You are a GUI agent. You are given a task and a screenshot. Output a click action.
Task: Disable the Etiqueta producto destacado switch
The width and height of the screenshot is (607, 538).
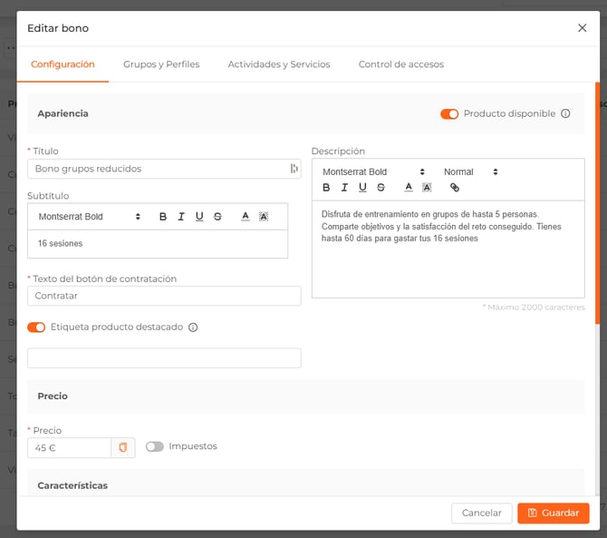click(x=36, y=328)
